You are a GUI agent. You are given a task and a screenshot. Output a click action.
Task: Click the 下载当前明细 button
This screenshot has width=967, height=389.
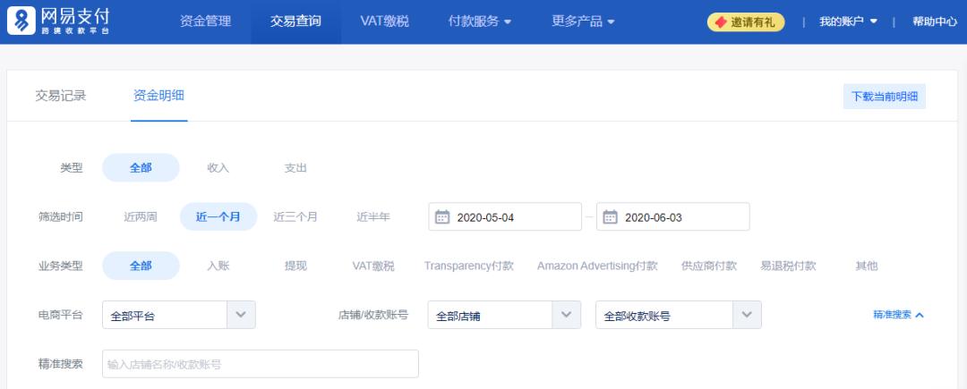tap(885, 97)
